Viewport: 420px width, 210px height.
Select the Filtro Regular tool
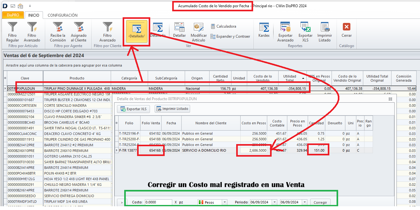pos(12,33)
